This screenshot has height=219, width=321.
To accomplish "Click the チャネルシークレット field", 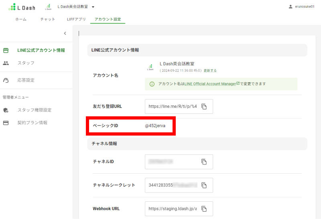I will (179, 185).
